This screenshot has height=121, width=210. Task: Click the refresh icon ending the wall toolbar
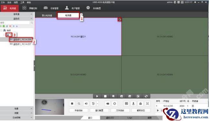coord(146,96)
